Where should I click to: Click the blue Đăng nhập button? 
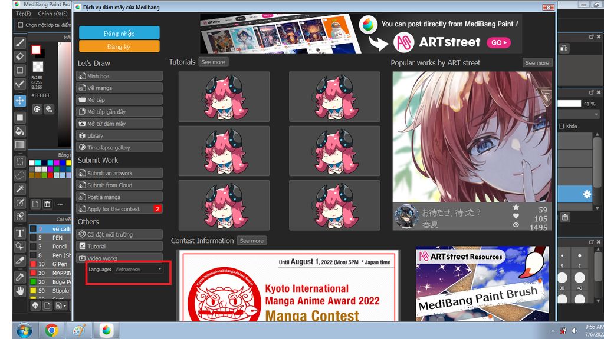coord(119,33)
